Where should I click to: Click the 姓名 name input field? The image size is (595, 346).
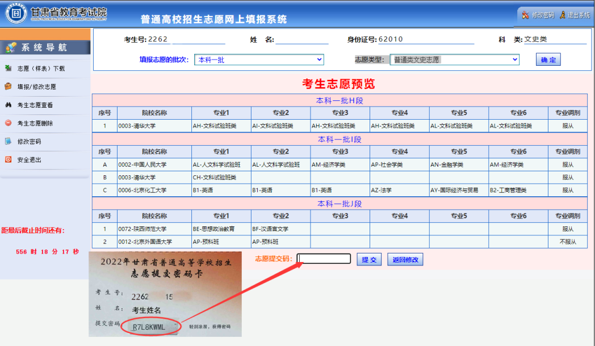(302, 40)
